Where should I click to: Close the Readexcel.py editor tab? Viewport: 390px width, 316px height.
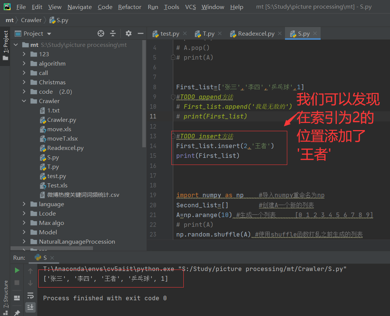[x=280, y=33]
